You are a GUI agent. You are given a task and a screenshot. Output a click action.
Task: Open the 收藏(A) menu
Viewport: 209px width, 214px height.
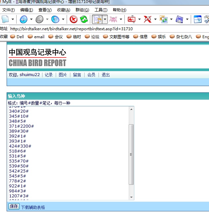click(63, 10)
